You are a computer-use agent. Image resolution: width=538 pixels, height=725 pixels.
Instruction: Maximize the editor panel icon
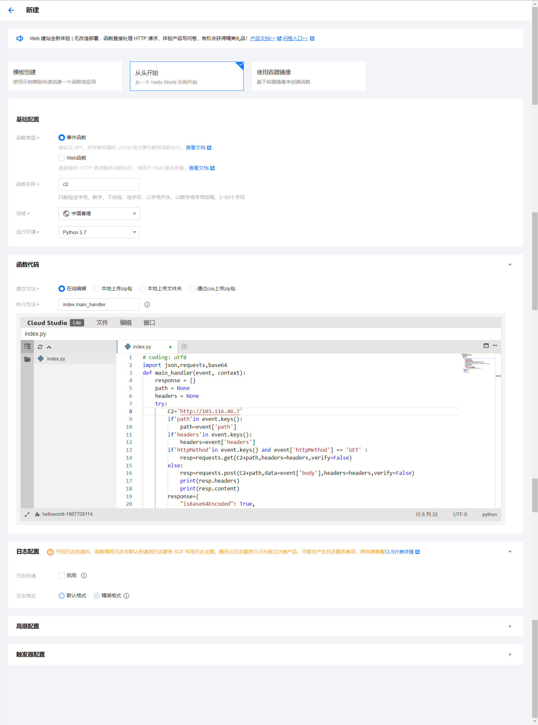click(486, 345)
